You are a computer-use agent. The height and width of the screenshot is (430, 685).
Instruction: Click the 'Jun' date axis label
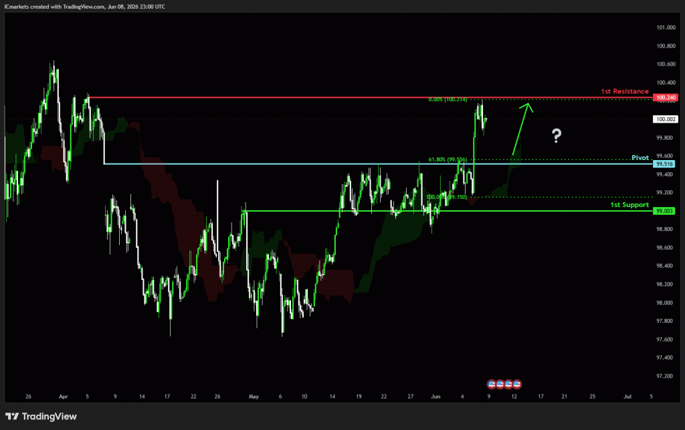click(435, 397)
